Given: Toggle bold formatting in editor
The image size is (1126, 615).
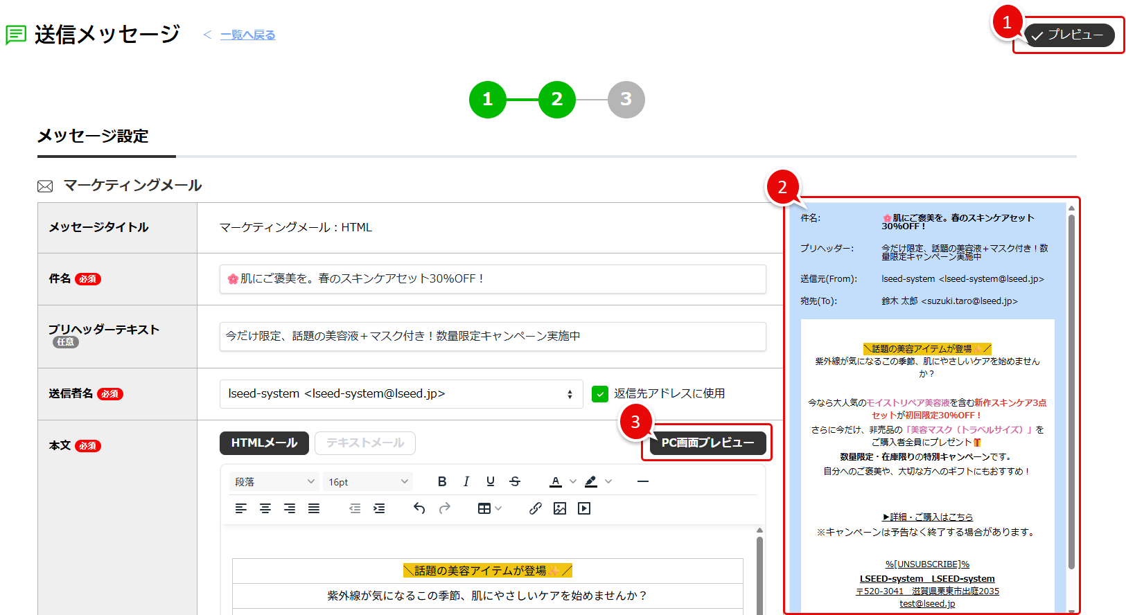Looking at the screenshot, I should point(442,481).
